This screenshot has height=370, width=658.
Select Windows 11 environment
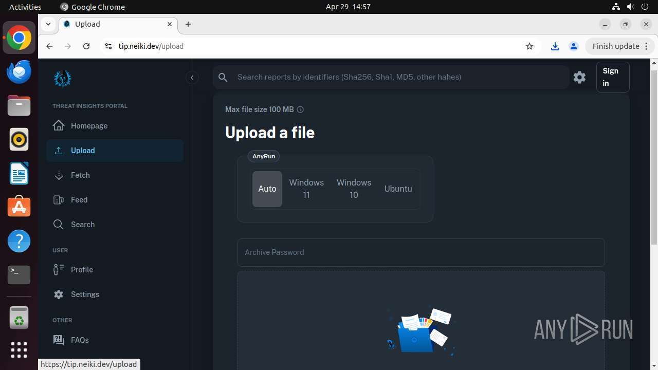[x=306, y=189]
